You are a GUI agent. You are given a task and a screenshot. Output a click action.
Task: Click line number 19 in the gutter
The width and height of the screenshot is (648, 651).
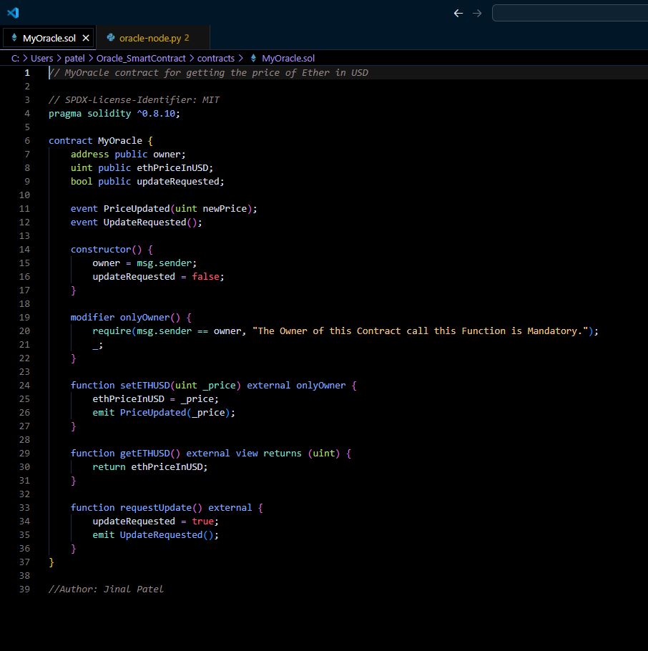(24, 318)
